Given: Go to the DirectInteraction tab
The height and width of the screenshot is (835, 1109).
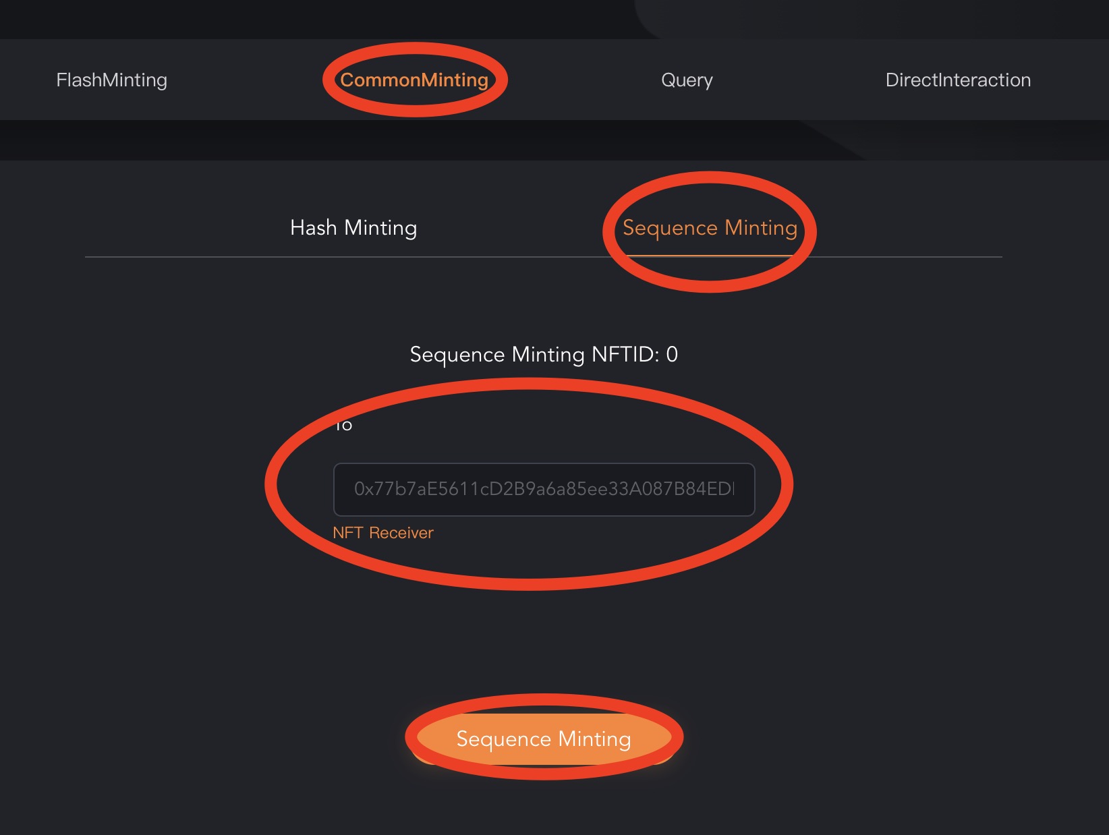Looking at the screenshot, I should click(x=958, y=80).
